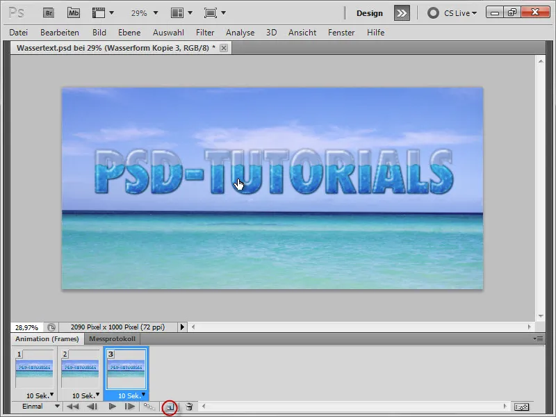Open the Hilfe menu

point(376,33)
